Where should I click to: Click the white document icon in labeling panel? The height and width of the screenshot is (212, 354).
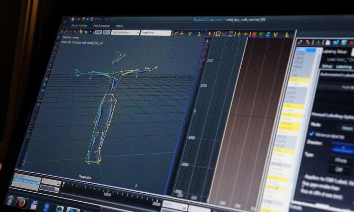(328, 42)
